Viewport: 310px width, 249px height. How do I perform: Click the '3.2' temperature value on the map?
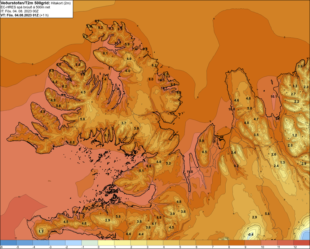(295, 86)
